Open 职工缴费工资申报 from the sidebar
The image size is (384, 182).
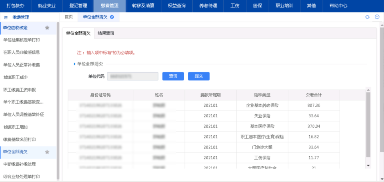20,90
